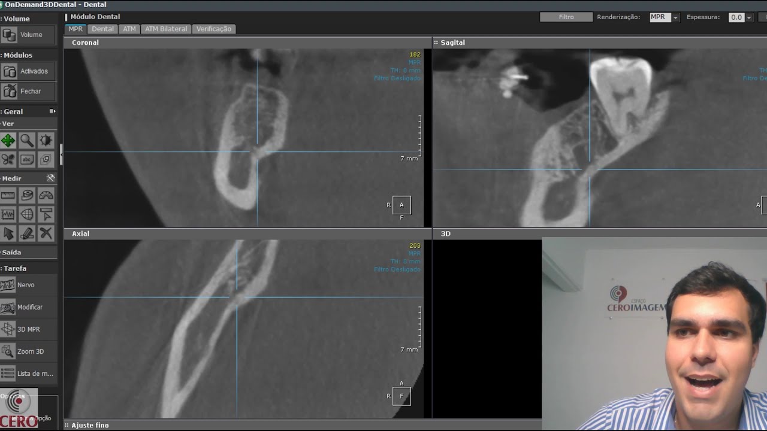767x431 pixels.
Task: Click the tools icon next to Medir
Action: (x=50, y=178)
